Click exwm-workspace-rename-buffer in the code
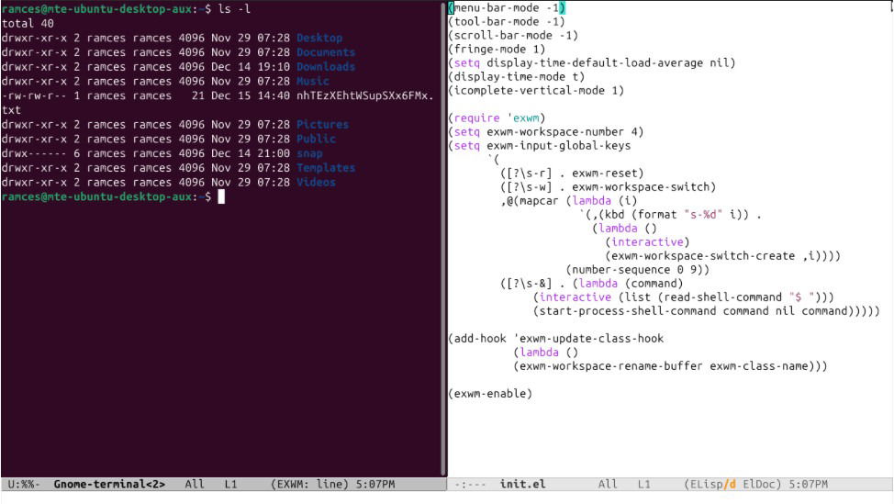The width and height of the screenshot is (894, 504). point(611,365)
